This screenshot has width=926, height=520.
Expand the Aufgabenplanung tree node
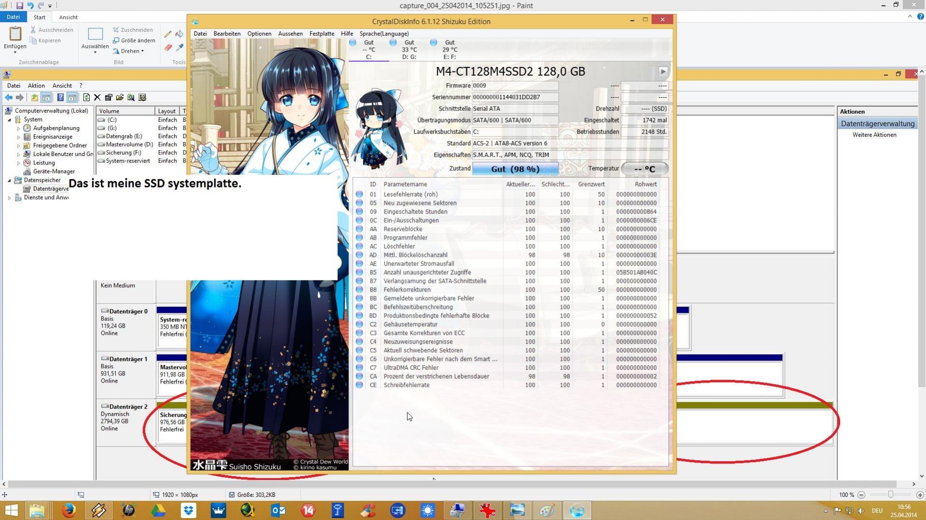18,128
